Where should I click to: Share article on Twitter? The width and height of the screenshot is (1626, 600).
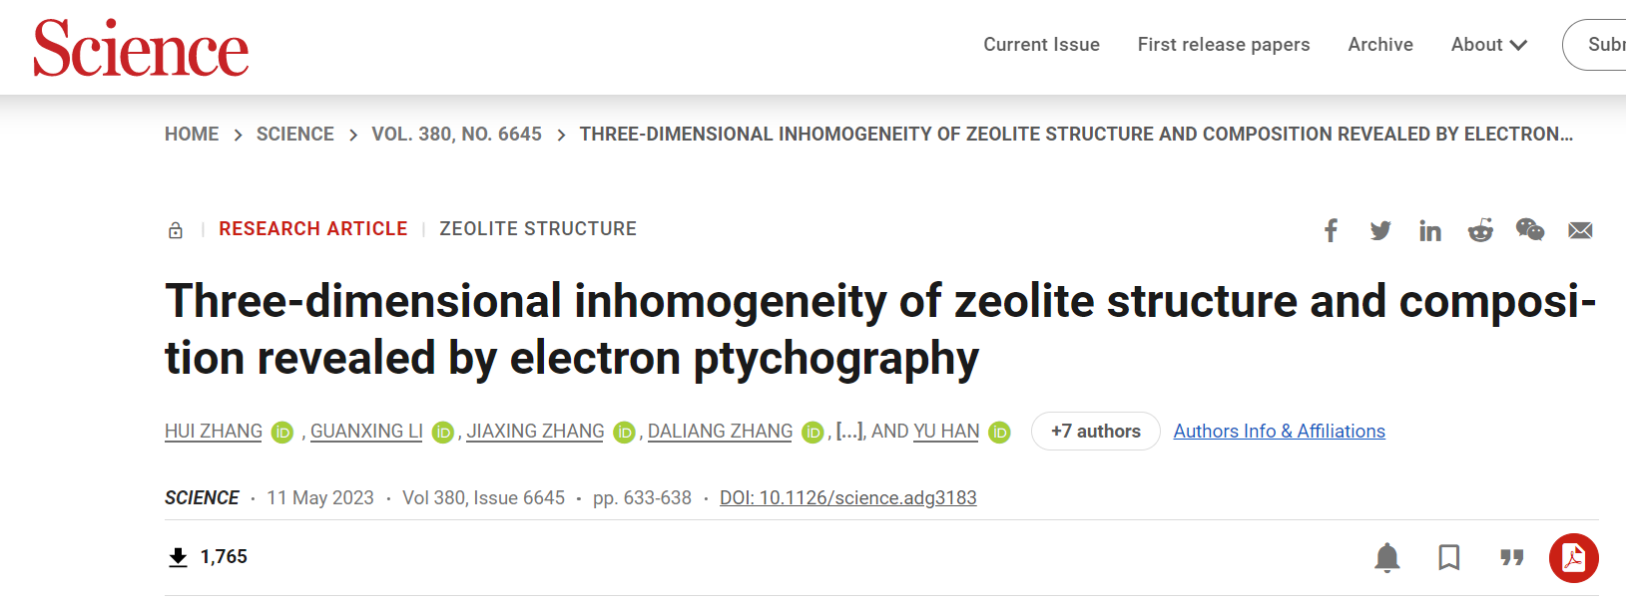(x=1380, y=231)
